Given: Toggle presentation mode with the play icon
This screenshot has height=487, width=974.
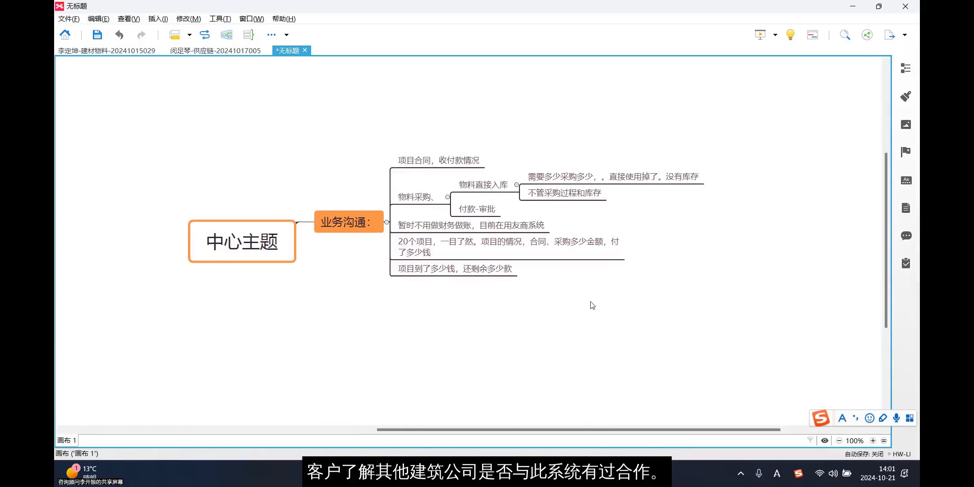Looking at the screenshot, I should tap(760, 34).
